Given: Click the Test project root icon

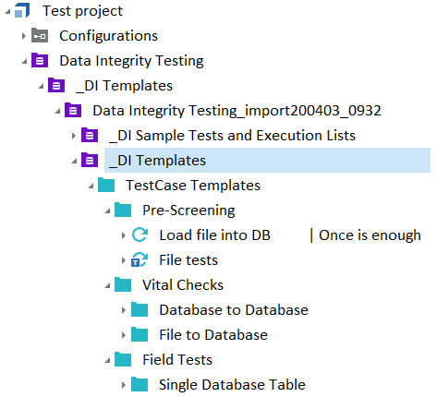Looking at the screenshot, I should coord(22,10).
